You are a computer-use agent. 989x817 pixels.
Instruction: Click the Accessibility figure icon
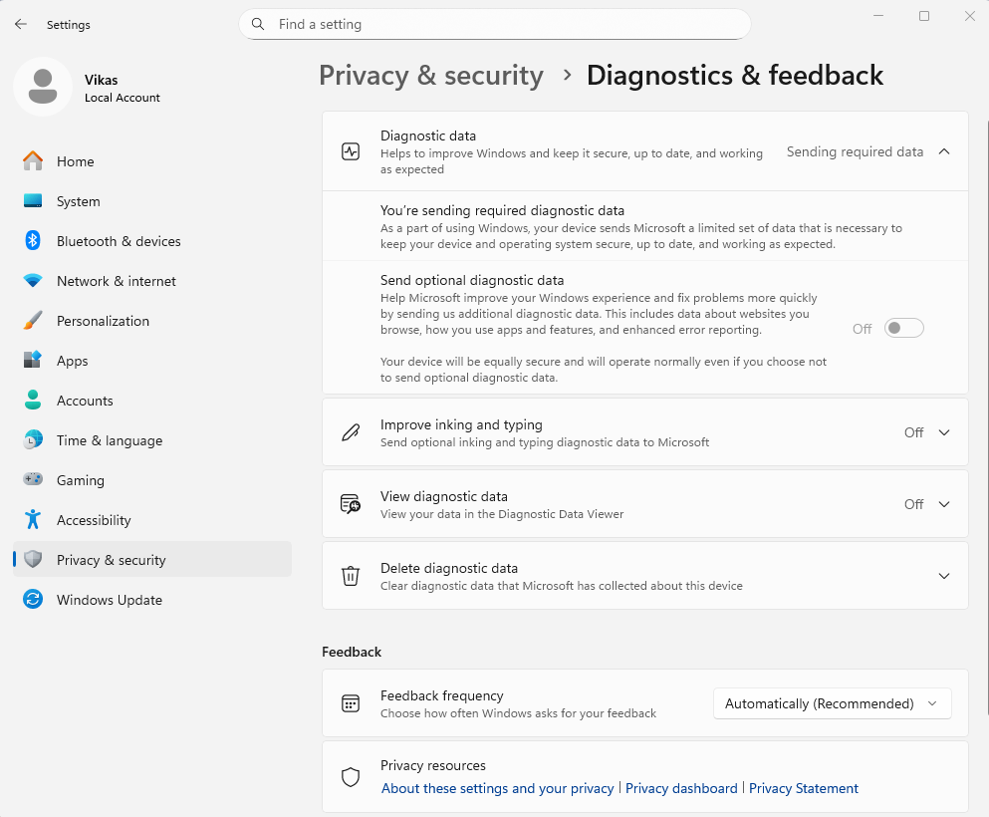[x=33, y=520]
